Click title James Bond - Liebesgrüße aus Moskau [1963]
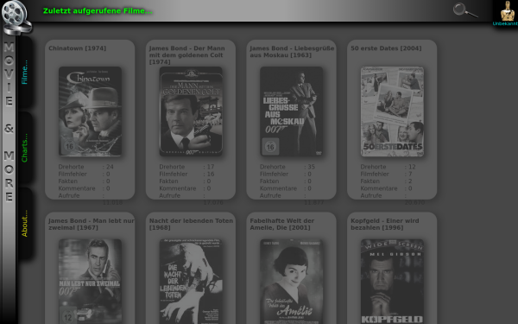 (x=292, y=52)
